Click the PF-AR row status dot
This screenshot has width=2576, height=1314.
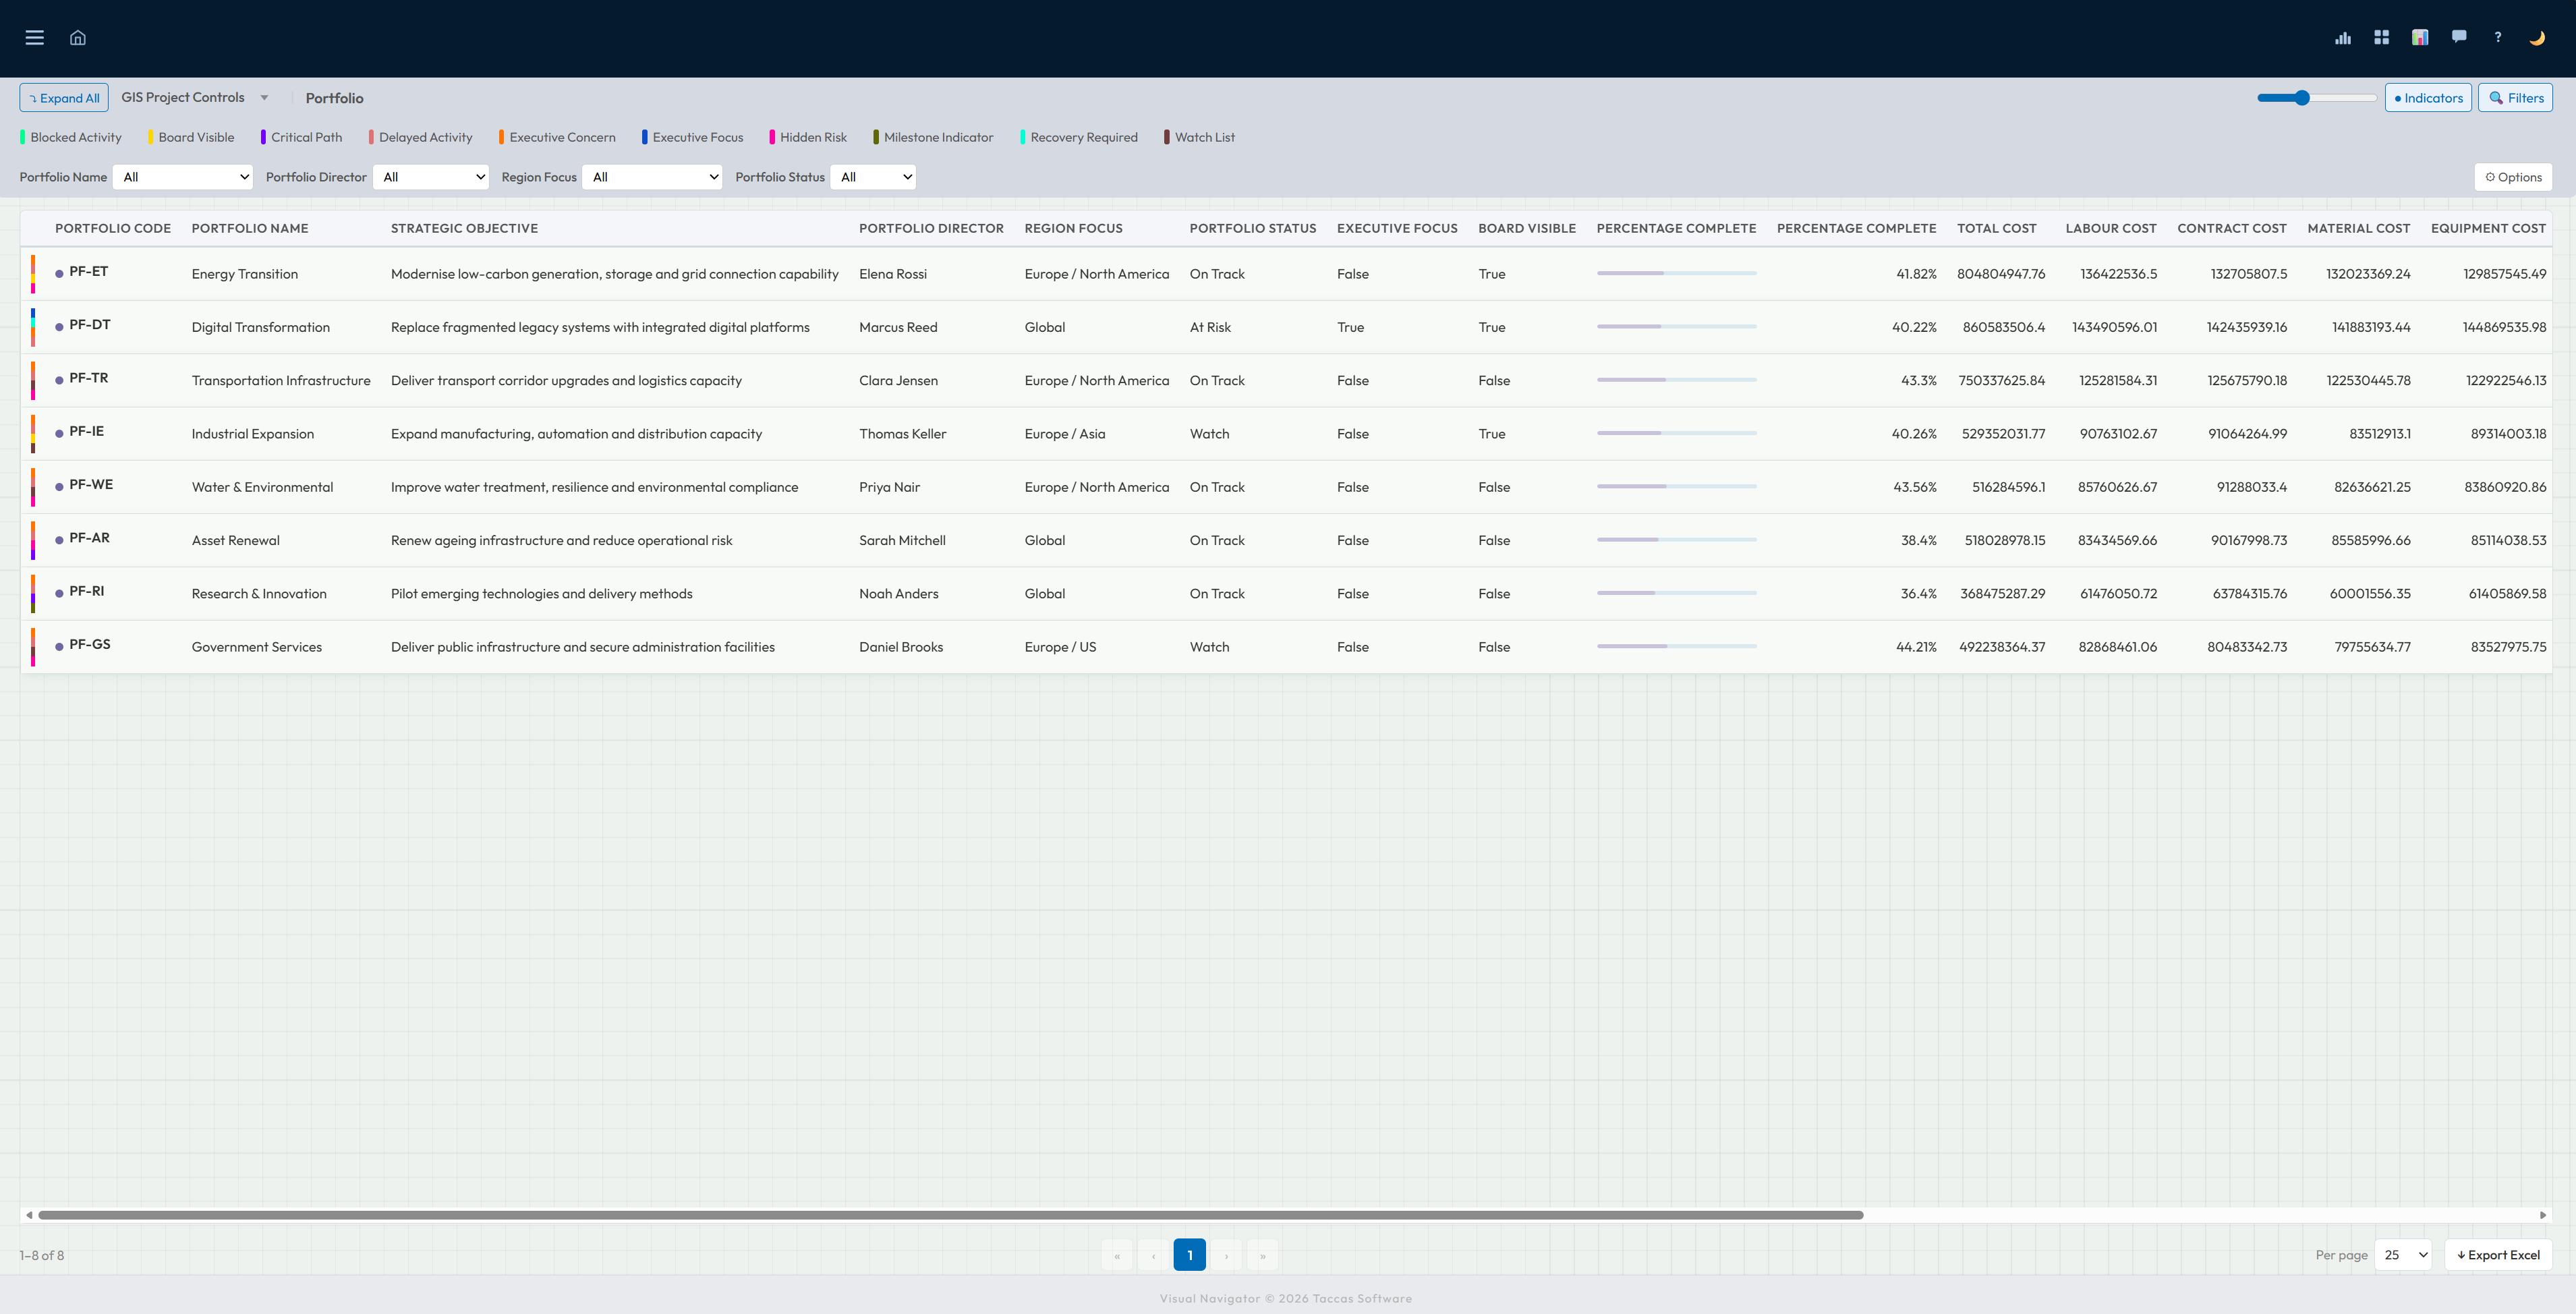pyautogui.click(x=60, y=539)
